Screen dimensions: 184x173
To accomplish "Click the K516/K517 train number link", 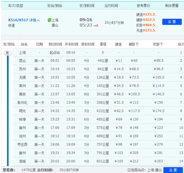I will coord(18,20).
